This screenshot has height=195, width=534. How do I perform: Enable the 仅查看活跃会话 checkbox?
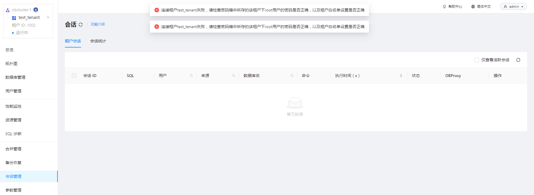pyautogui.click(x=477, y=60)
